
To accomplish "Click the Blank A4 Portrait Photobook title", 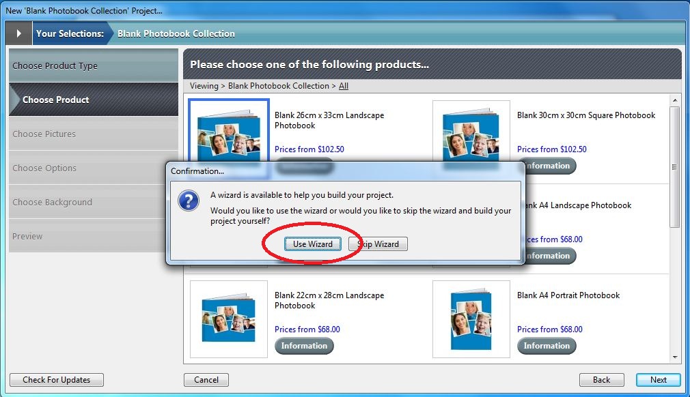I will (568, 295).
